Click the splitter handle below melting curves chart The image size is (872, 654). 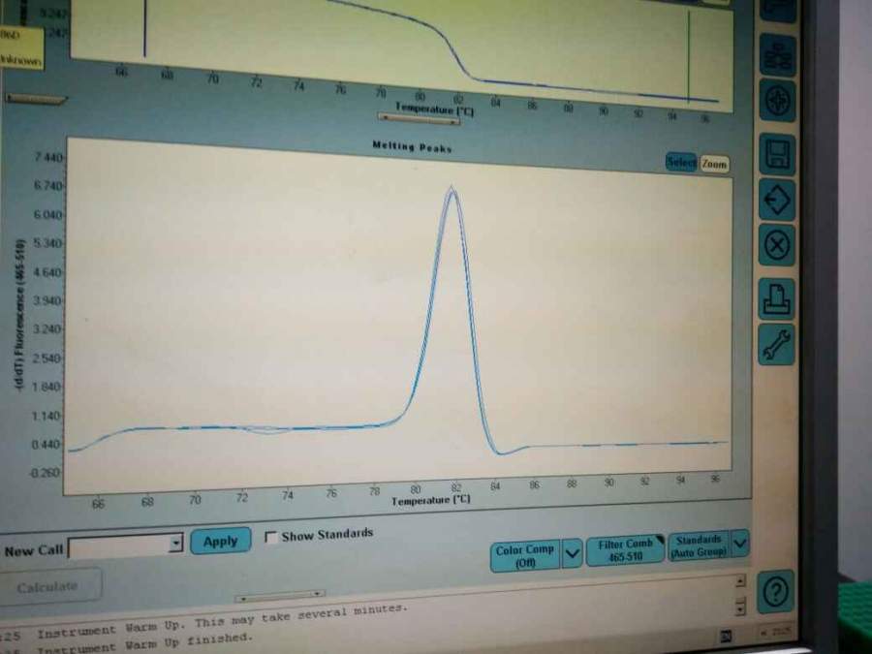419,118
